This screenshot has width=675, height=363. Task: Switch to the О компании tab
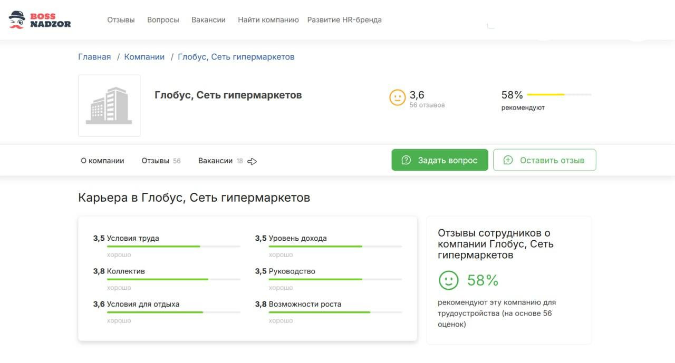coord(102,161)
